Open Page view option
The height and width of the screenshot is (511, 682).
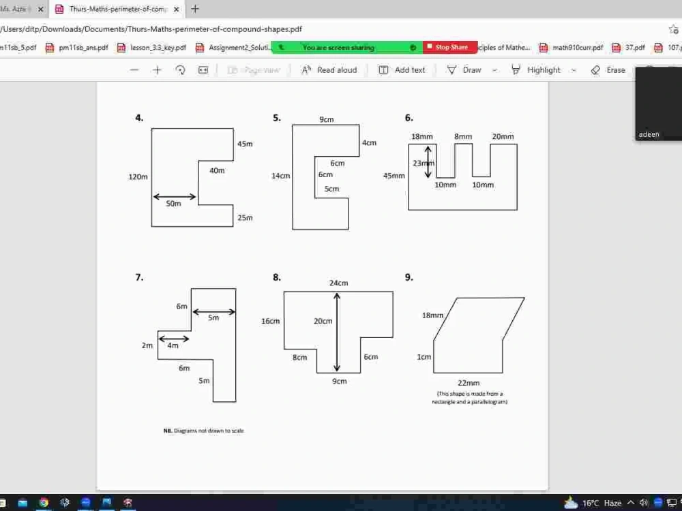click(x=254, y=70)
